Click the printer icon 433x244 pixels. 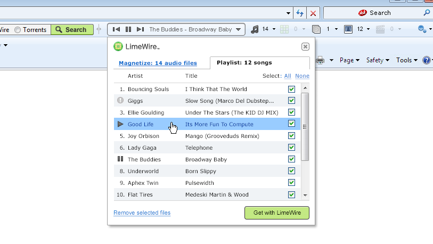[320, 60]
